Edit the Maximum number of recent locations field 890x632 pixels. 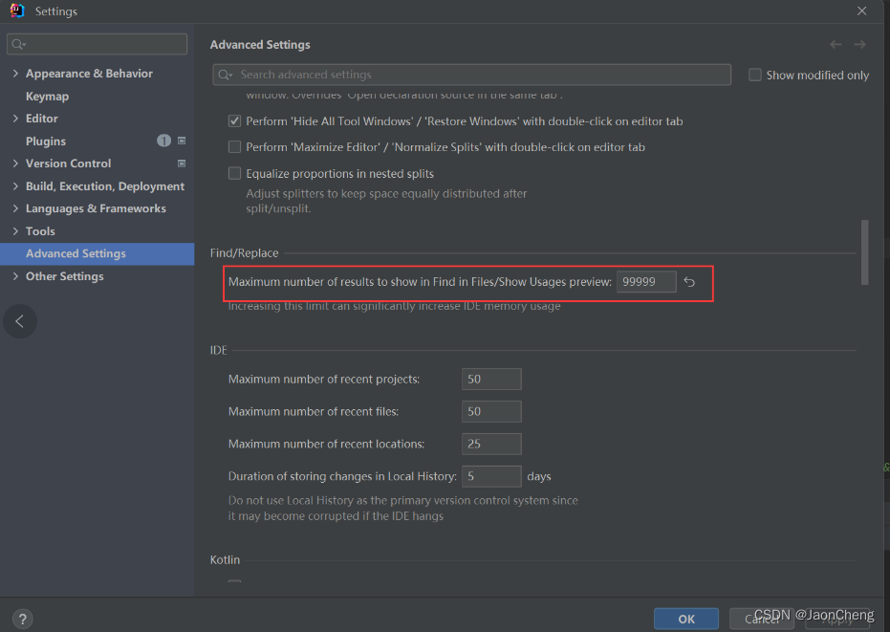[491, 444]
